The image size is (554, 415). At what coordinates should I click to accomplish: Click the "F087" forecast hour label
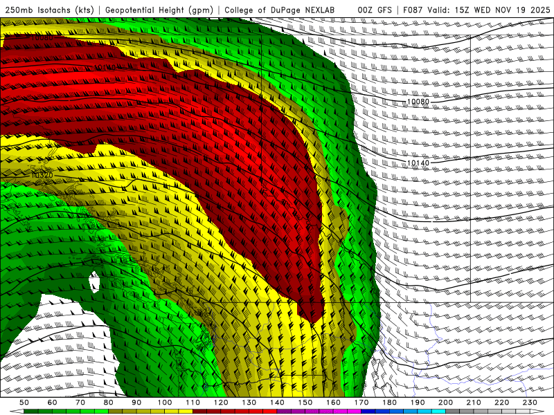413,10
